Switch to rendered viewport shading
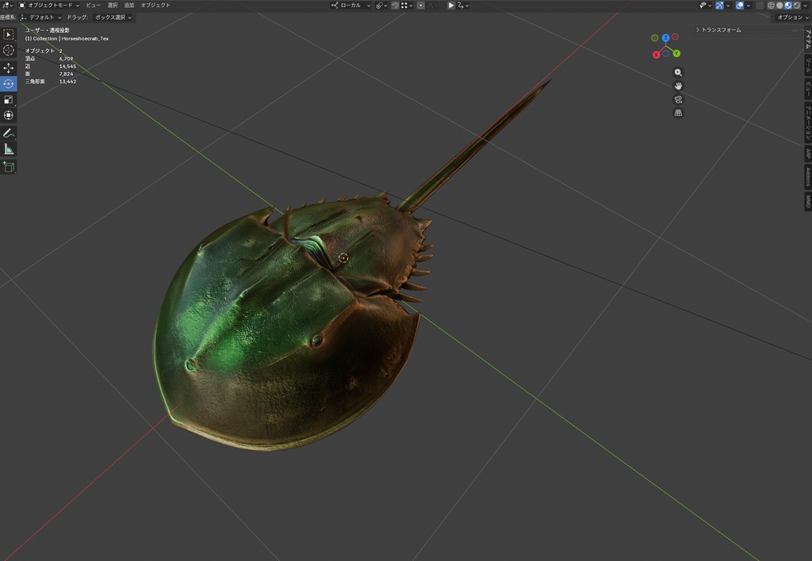Viewport: 812px width, 561px height. [x=796, y=6]
